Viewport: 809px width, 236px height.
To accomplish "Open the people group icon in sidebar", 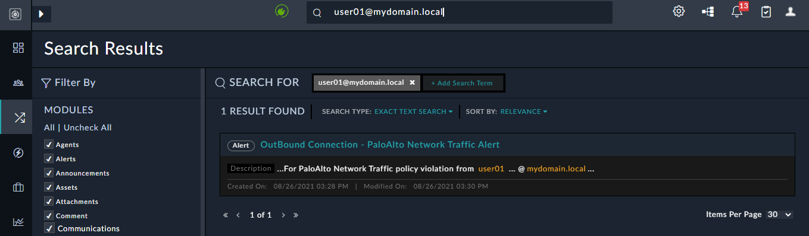I will coord(18,82).
